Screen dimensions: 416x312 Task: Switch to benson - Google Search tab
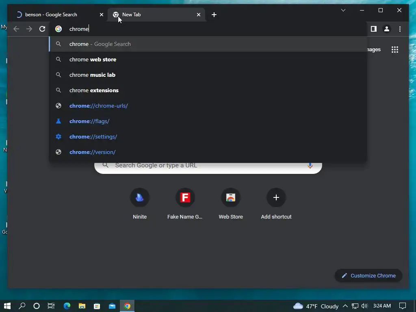(57, 15)
